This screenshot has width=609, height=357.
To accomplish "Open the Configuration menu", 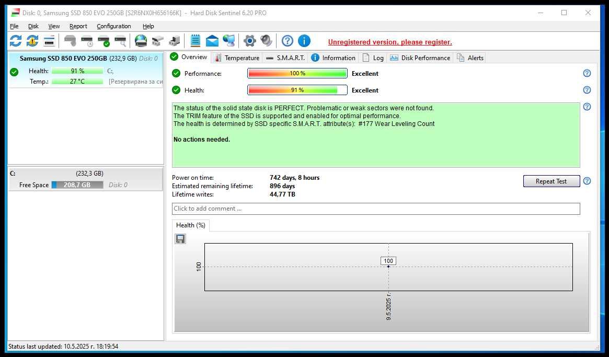I will 114,26.
